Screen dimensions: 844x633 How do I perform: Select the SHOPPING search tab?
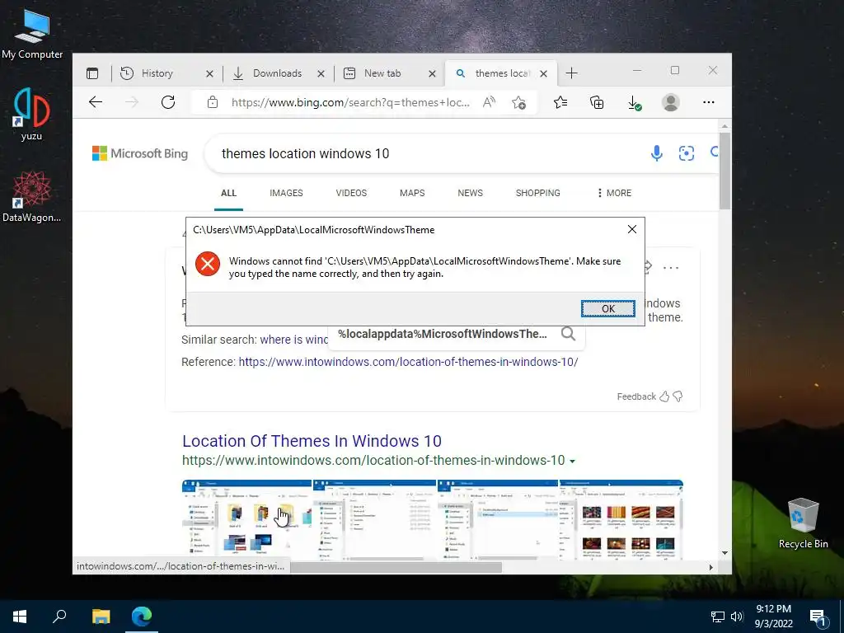[x=537, y=193]
